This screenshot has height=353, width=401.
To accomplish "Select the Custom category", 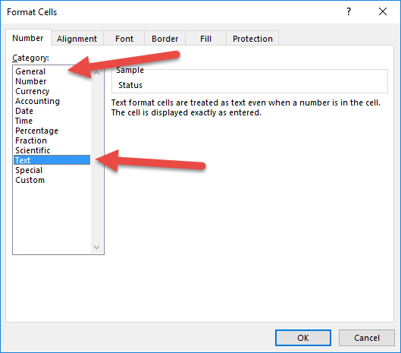I will tap(30, 180).
